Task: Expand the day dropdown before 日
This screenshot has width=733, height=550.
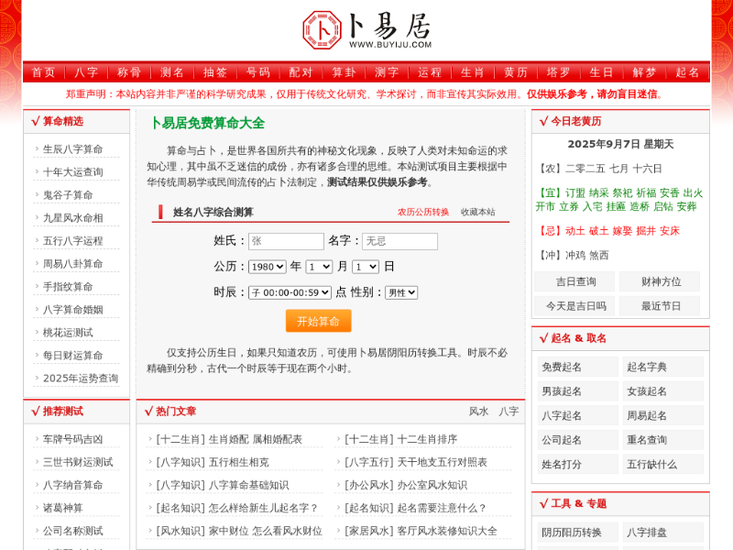Action: [x=365, y=267]
